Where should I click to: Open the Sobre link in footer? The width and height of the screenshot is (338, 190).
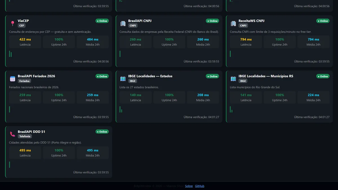coord(189,186)
